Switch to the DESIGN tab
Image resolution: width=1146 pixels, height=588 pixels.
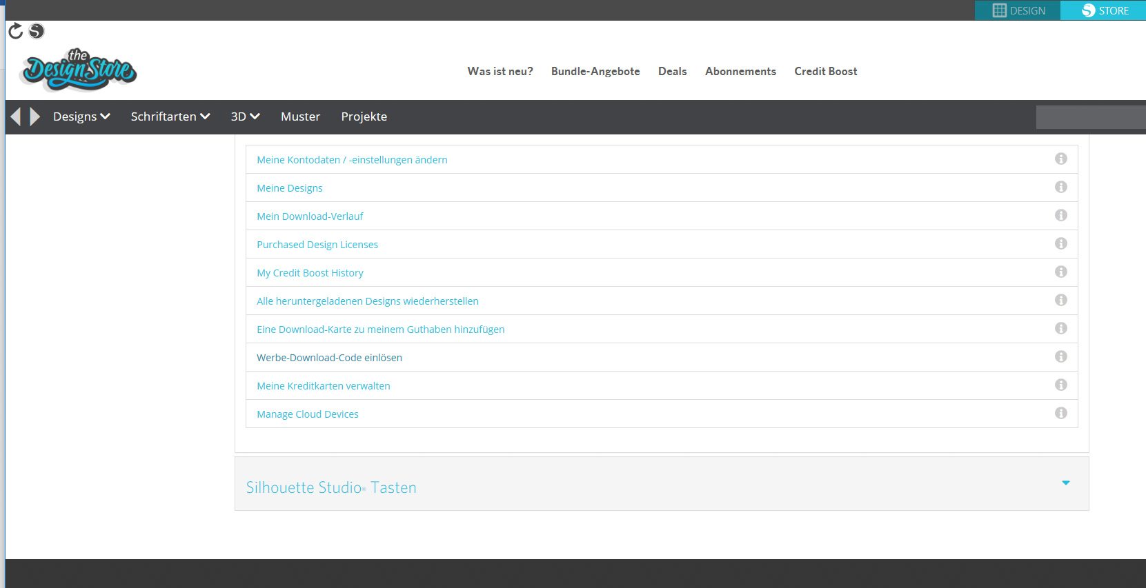1018,10
